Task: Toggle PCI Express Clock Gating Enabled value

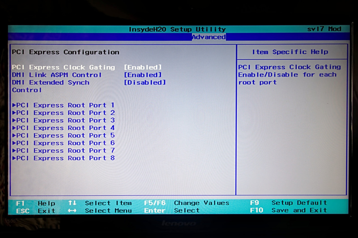Action: click(143, 67)
